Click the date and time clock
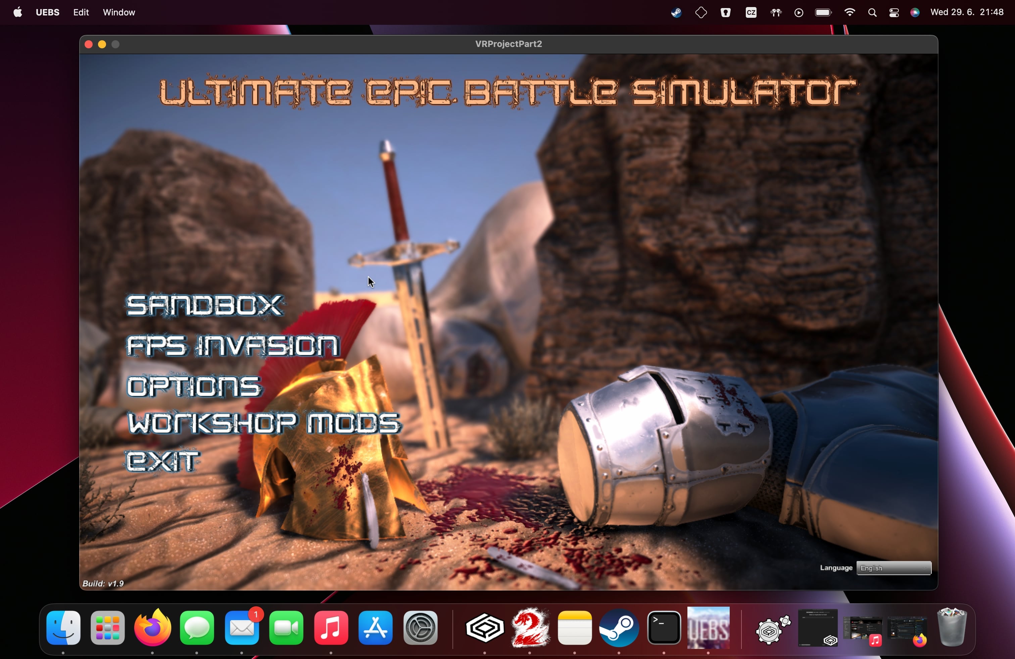This screenshot has width=1015, height=659. (967, 12)
